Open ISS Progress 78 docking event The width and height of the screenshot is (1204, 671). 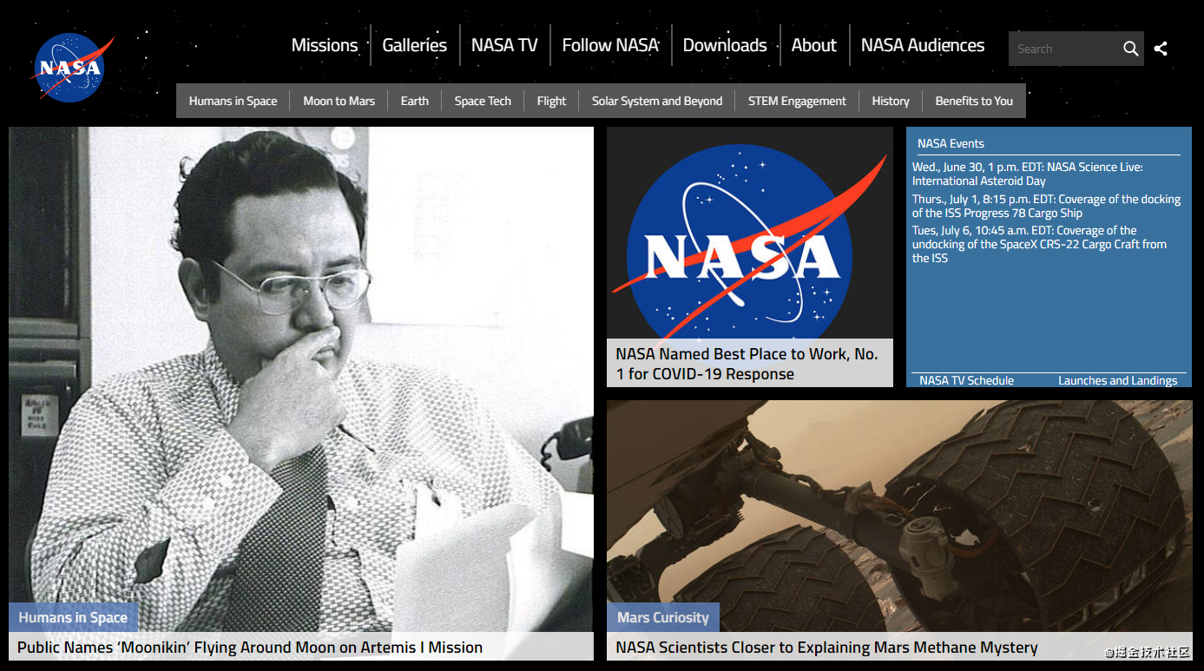(x=1046, y=206)
